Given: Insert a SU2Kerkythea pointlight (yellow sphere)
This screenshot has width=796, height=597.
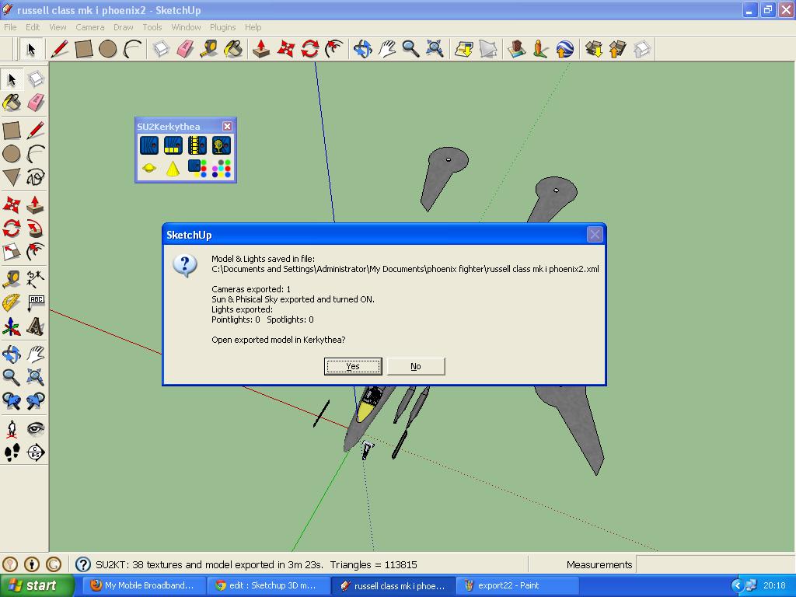Looking at the screenshot, I should 148,168.
